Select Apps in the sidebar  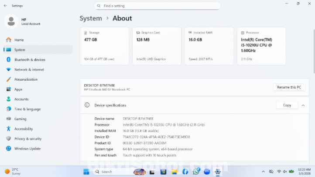click(18, 89)
